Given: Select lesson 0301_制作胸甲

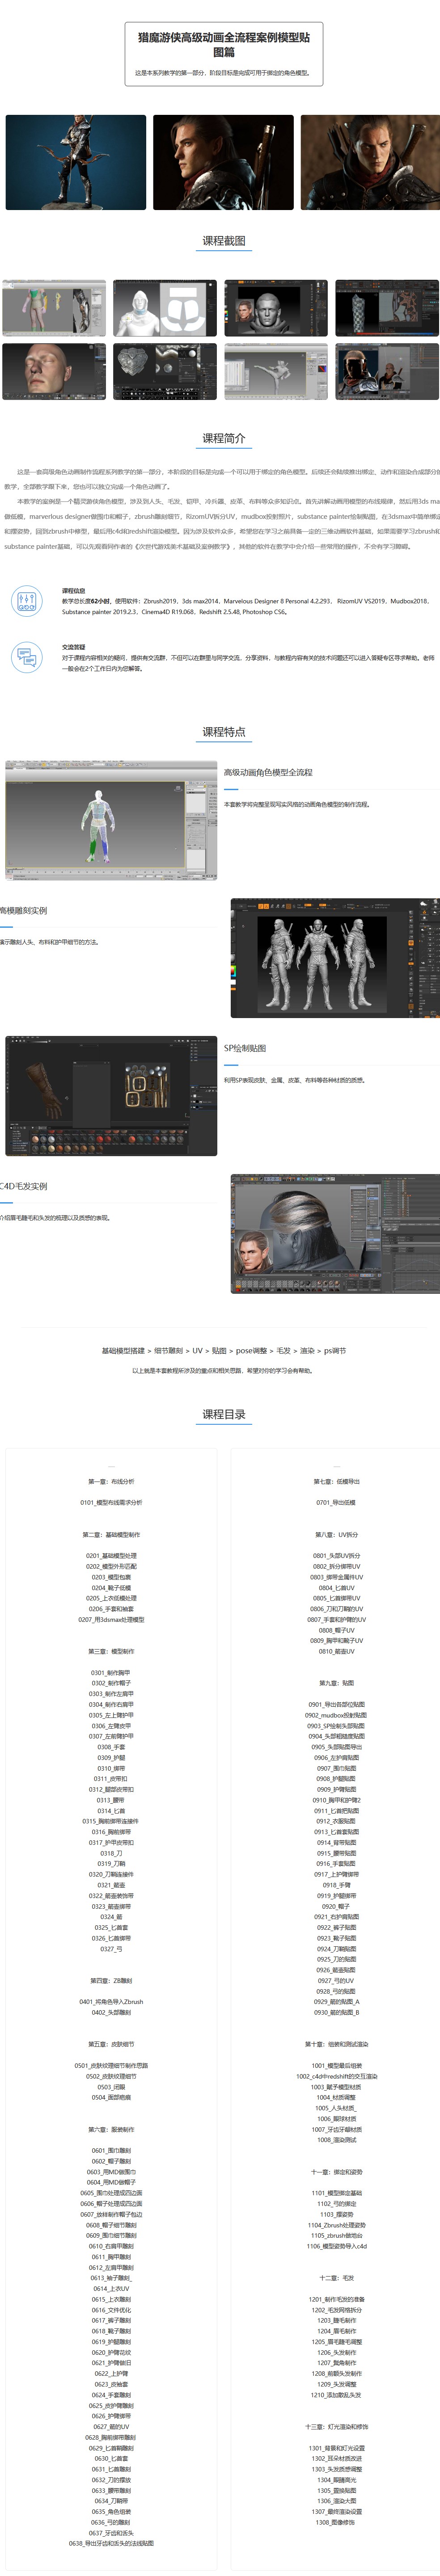Looking at the screenshot, I should [111, 1672].
